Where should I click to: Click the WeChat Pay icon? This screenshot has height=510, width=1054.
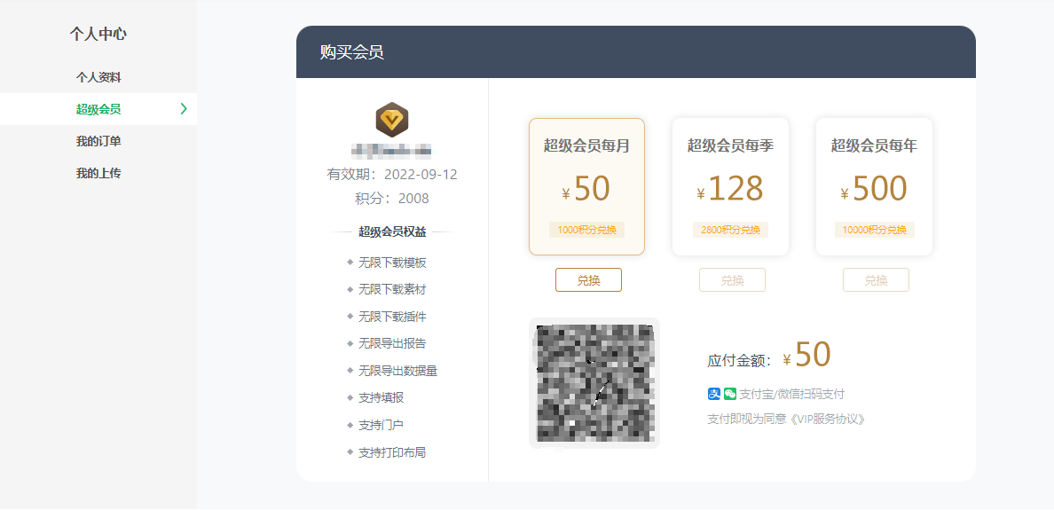coord(730,394)
